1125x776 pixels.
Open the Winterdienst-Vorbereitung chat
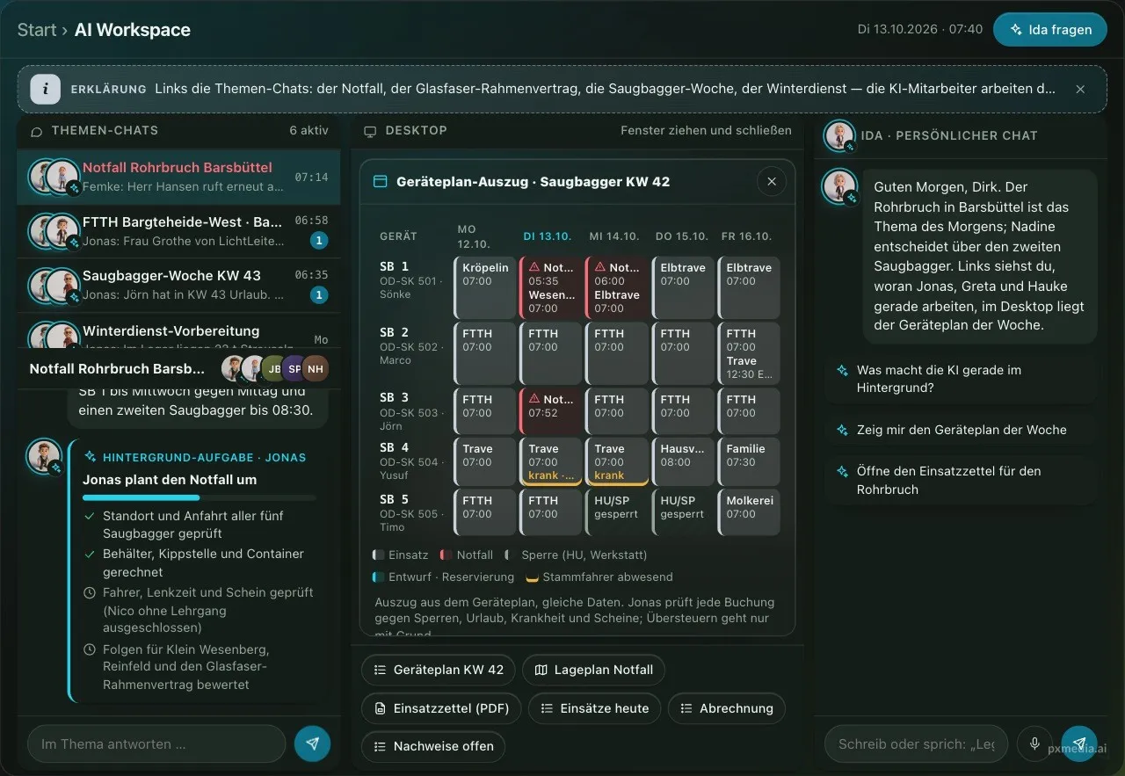(x=178, y=331)
